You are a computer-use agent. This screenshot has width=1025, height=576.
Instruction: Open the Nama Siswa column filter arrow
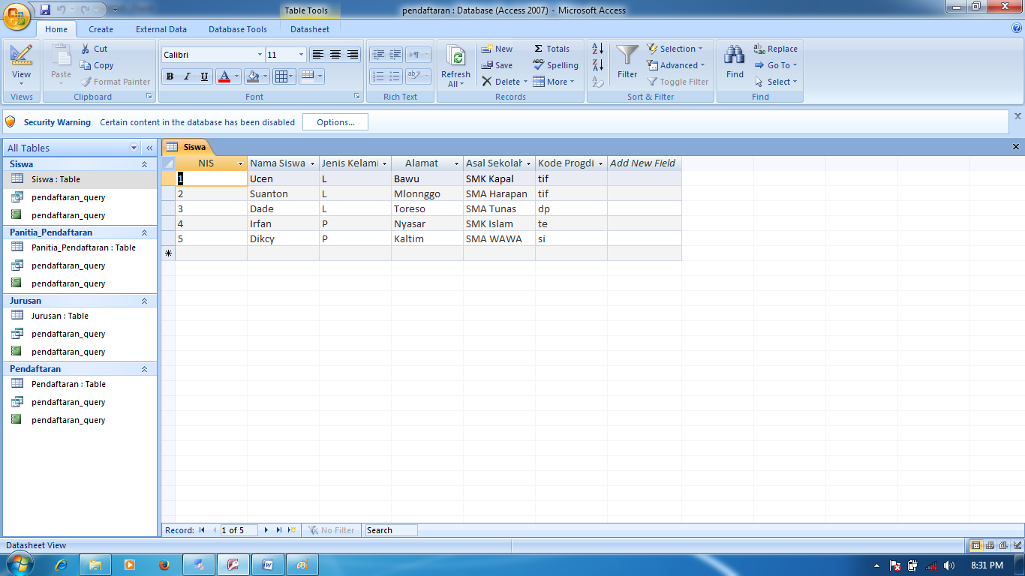click(x=312, y=163)
